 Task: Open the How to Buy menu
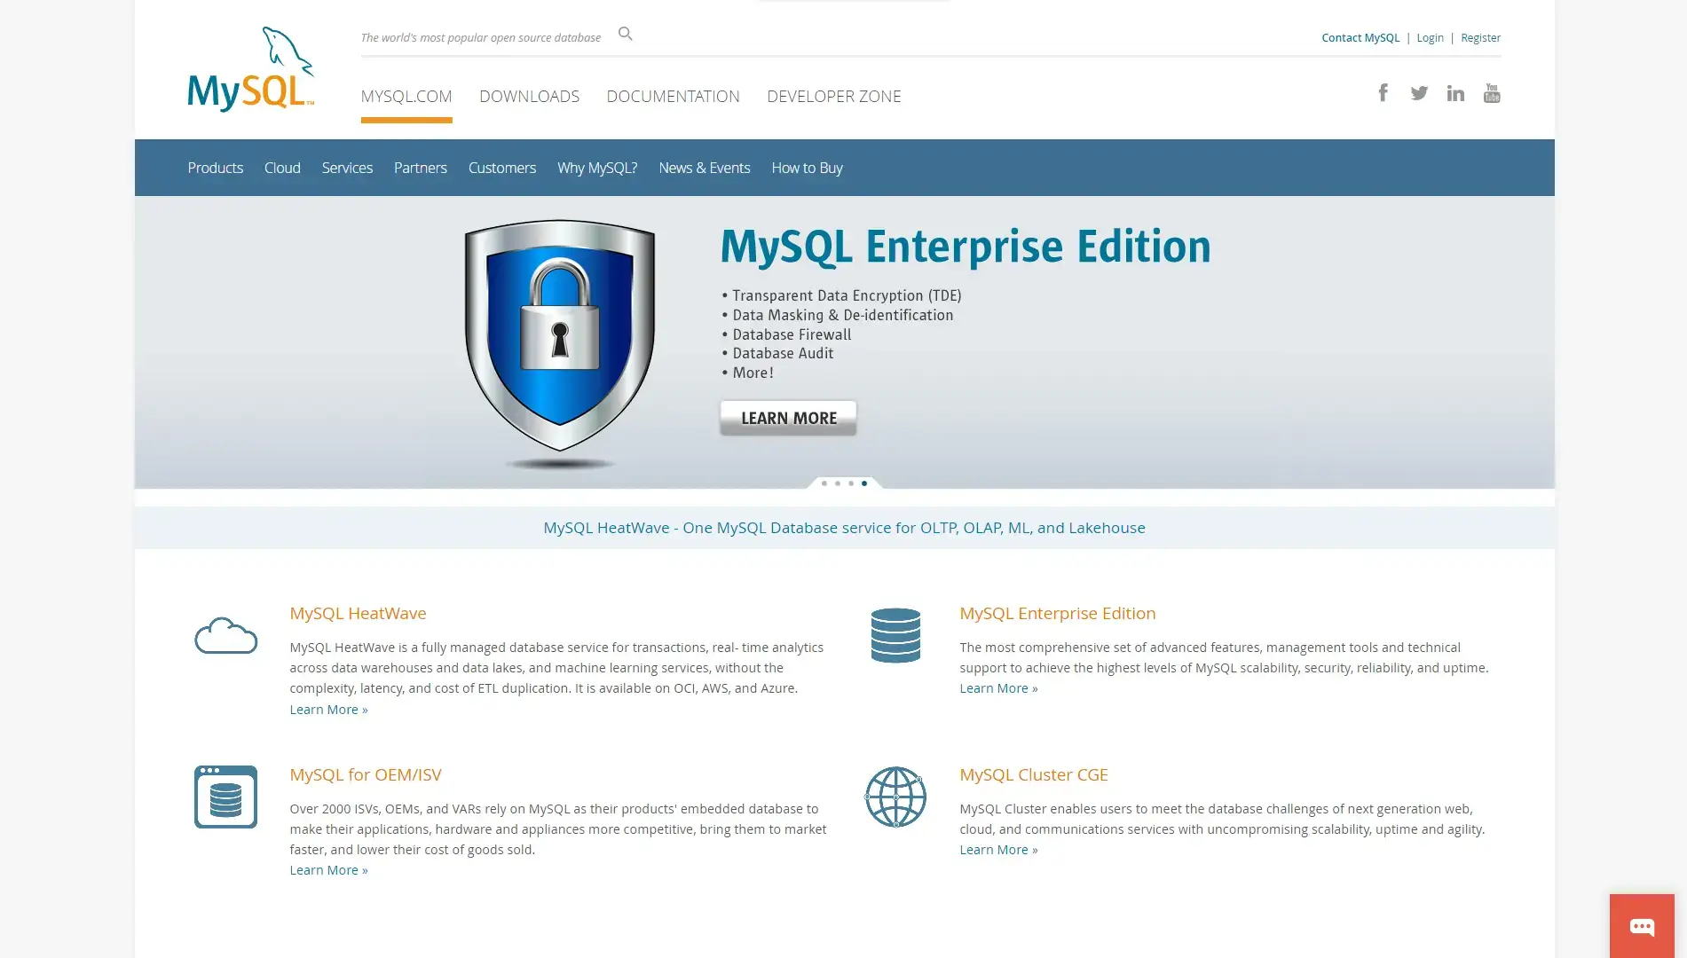[x=808, y=168]
